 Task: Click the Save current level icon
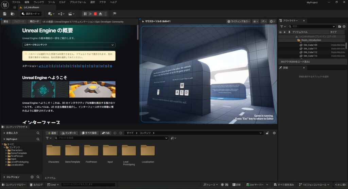tap(5, 14)
